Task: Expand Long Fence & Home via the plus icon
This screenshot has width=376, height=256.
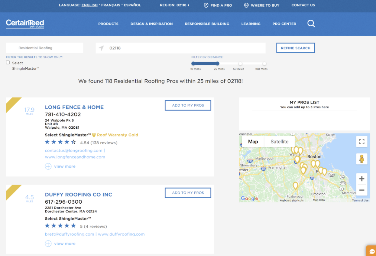Action: pyautogui.click(x=48, y=166)
